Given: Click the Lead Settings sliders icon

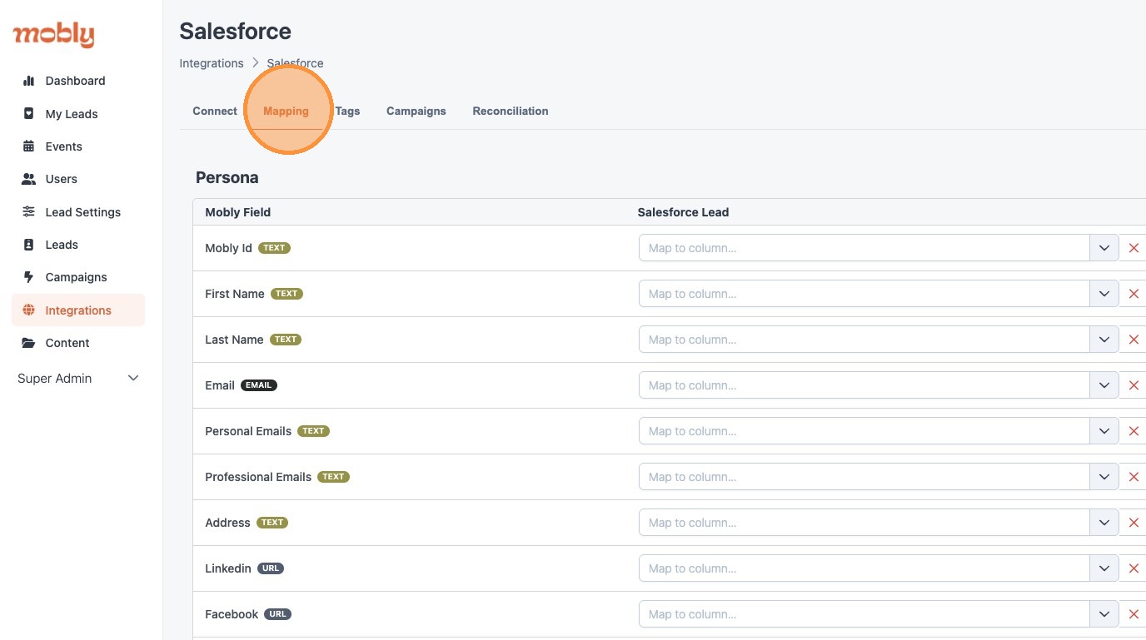Looking at the screenshot, I should [28, 212].
